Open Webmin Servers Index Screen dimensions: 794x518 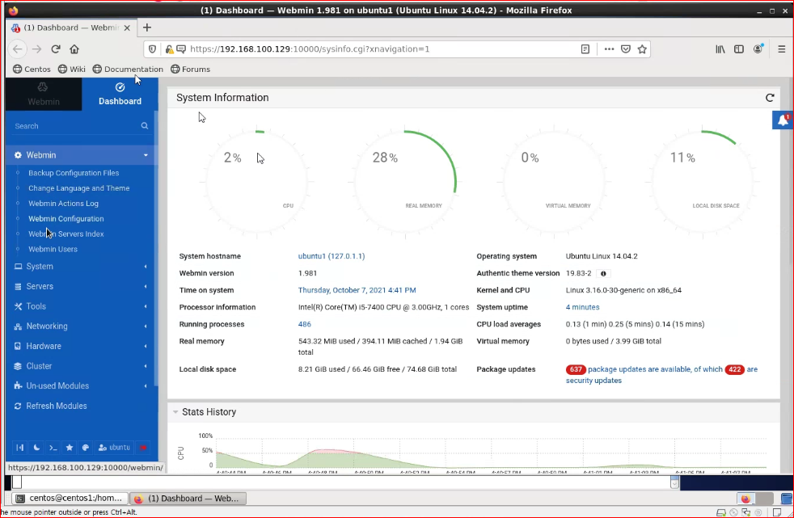(x=65, y=234)
